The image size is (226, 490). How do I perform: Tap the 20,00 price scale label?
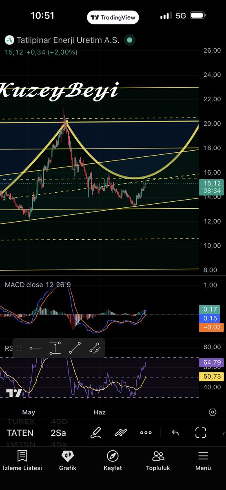[212, 124]
